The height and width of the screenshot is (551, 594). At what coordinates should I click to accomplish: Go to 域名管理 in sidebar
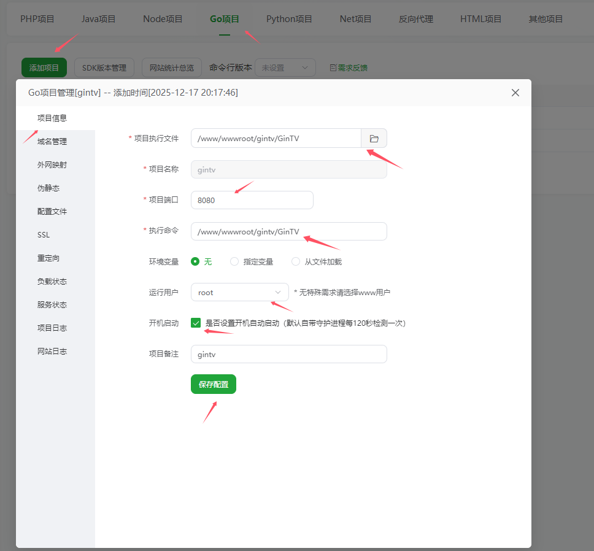pyautogui.click(x=52, y=142)
